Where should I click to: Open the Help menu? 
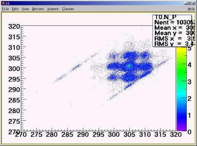pos(191,9)
